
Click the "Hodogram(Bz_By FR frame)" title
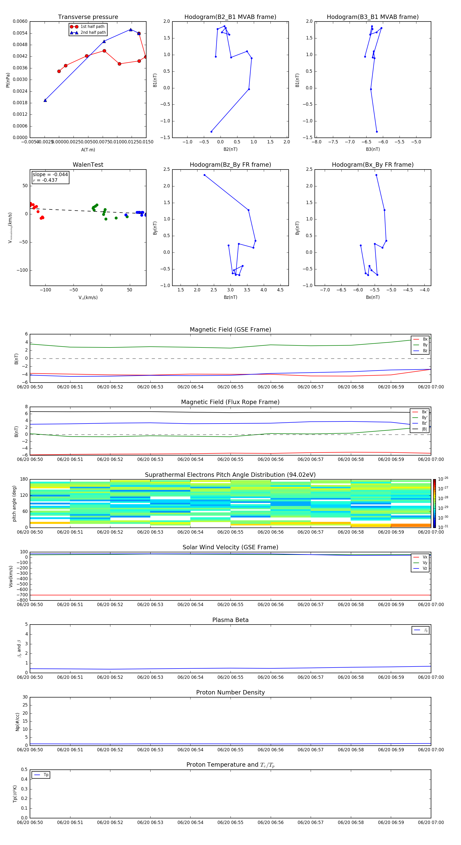pos(230,165)
